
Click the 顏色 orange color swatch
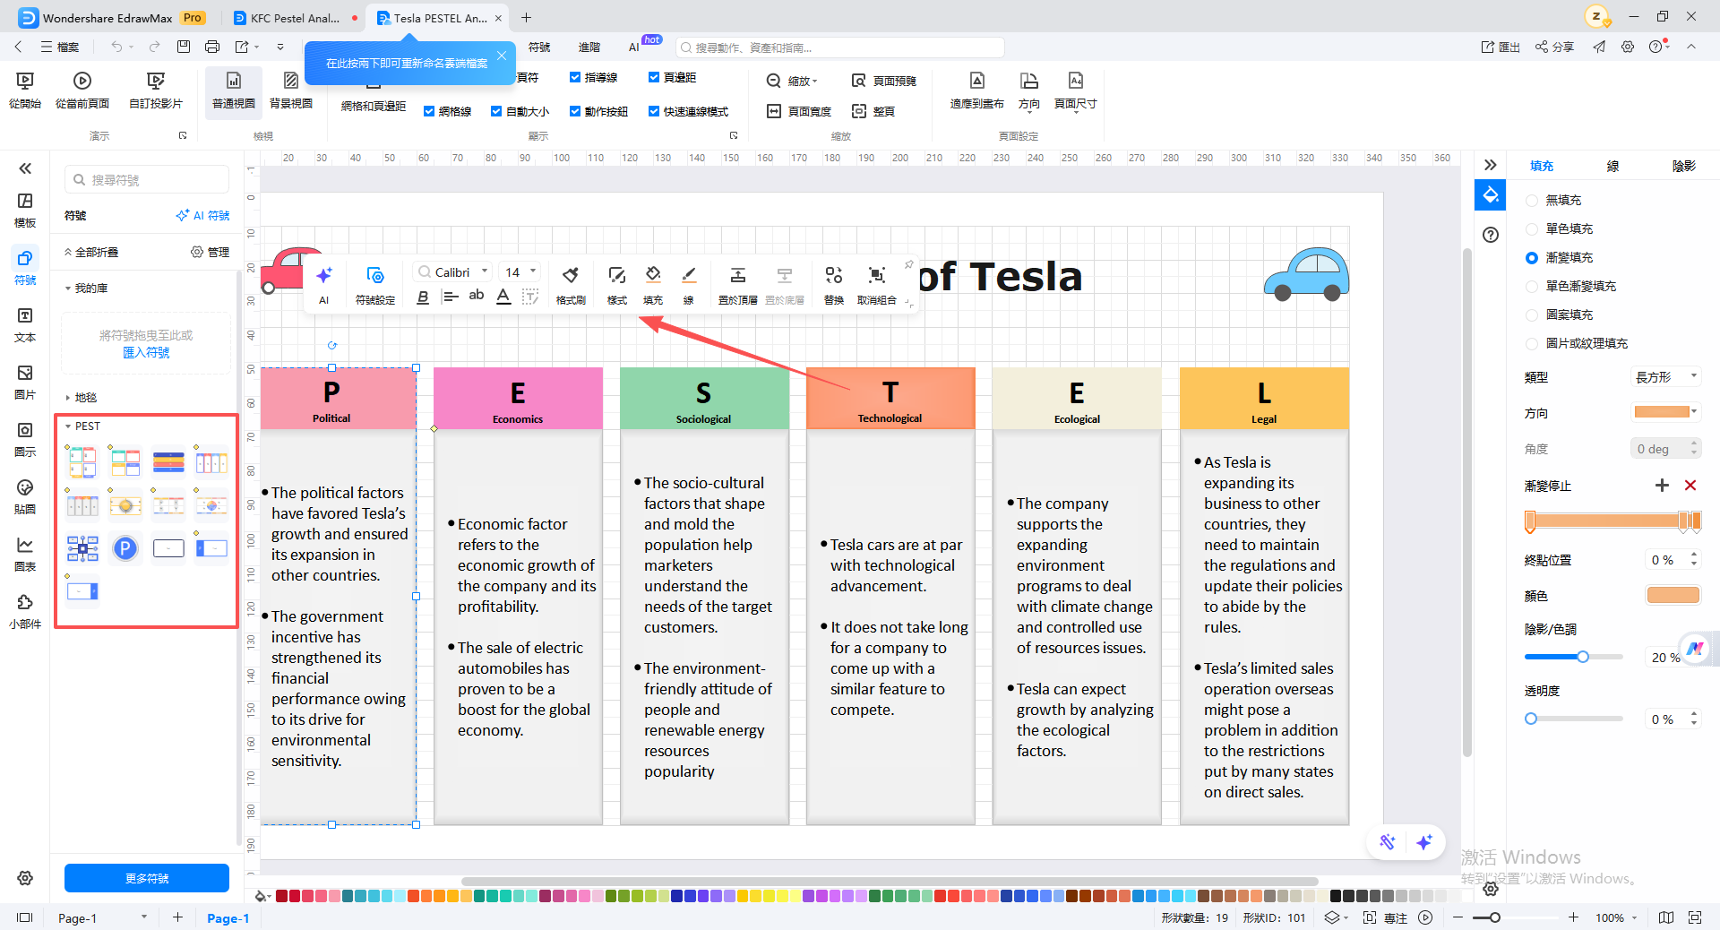(x=1673, y=595)
